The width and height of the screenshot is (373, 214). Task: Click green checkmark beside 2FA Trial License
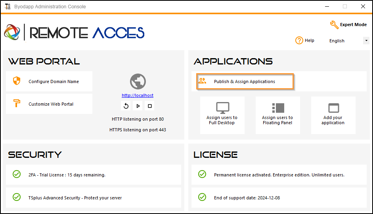17,174
